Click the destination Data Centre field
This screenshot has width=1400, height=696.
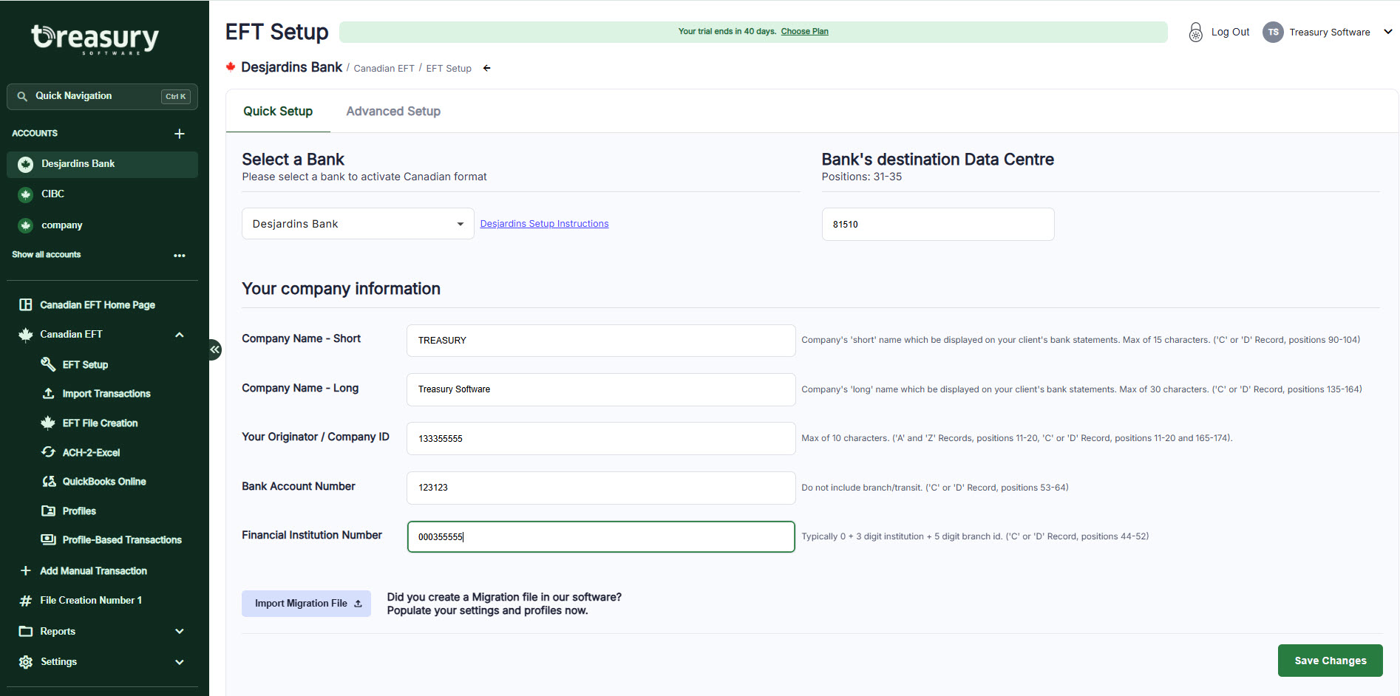click(x=938, y=224)
